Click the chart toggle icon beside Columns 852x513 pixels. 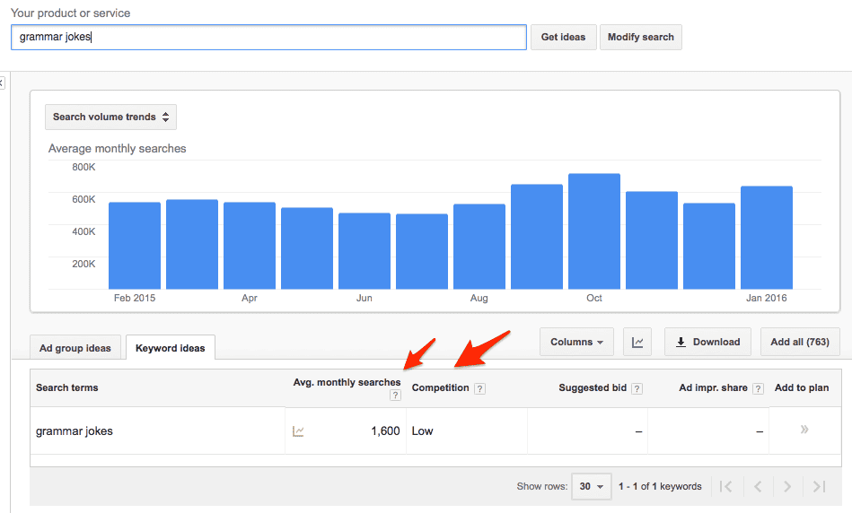point(637,342)
